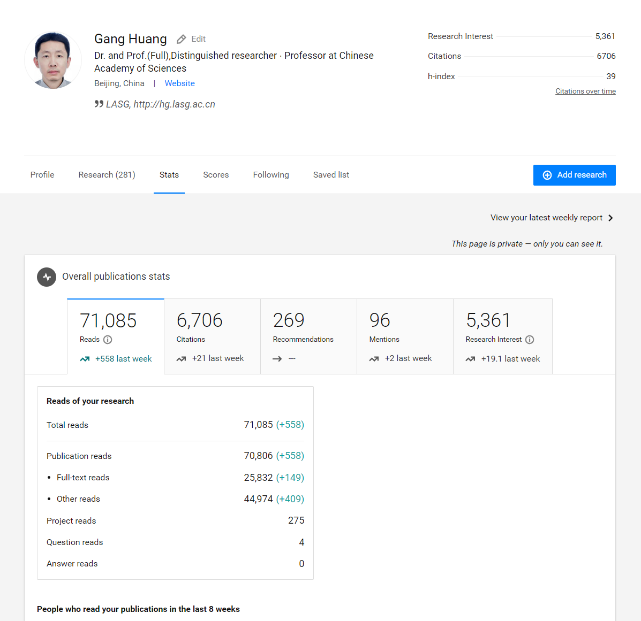The width and height of the screenshot is (641, 621).
Task: Select the Stats tab
Action: coord(169,175)
